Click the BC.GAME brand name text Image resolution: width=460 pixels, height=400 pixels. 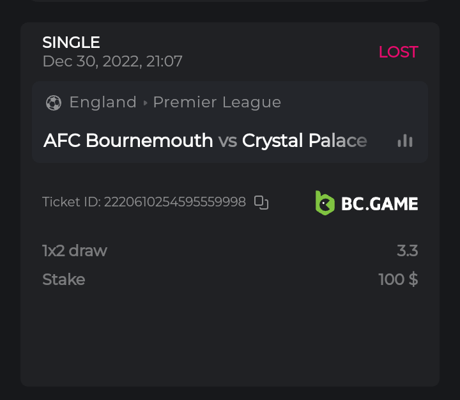379,204
